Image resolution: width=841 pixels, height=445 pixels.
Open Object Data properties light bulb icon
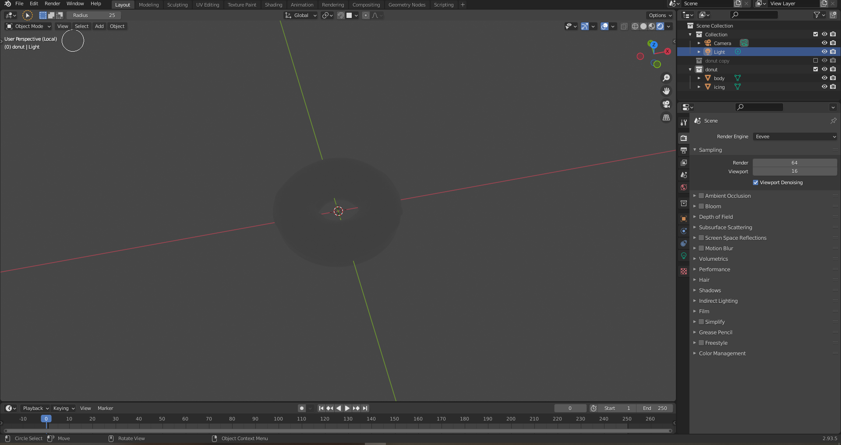pos(684,256)
